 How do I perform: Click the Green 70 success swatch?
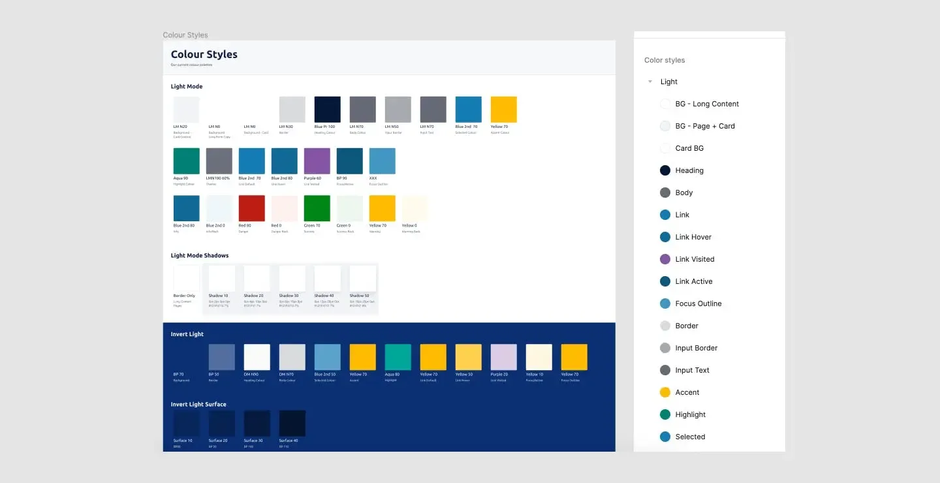317,207
